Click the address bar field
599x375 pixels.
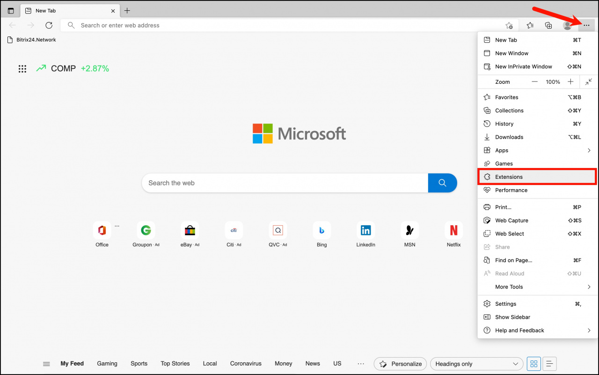290,25
